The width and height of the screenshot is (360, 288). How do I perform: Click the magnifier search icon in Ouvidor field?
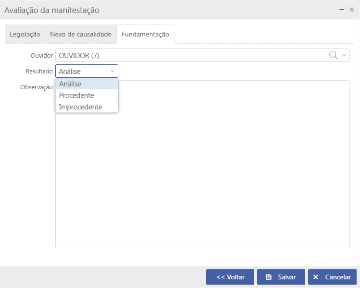coord(333,55)
